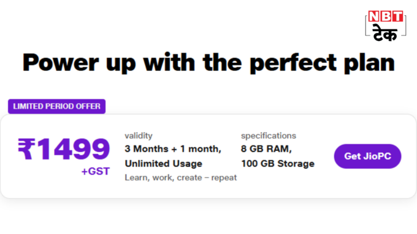
Task: Click the Get JioPC button
Action: [x=367, y=156]
